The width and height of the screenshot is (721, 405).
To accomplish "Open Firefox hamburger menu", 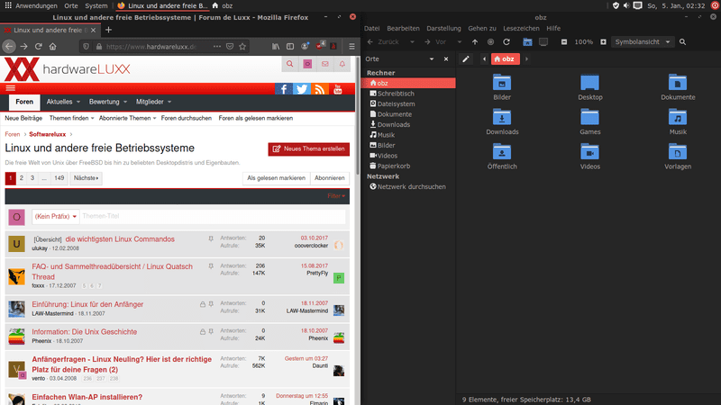I will [351, 47].
